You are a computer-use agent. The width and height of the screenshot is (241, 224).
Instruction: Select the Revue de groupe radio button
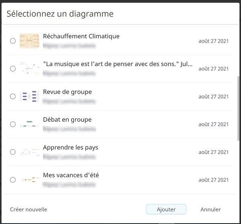click(x=13, y=96)
